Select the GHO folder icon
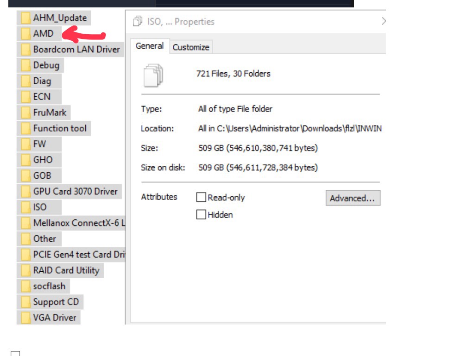 pyautogui.click(x=25, y=160)
